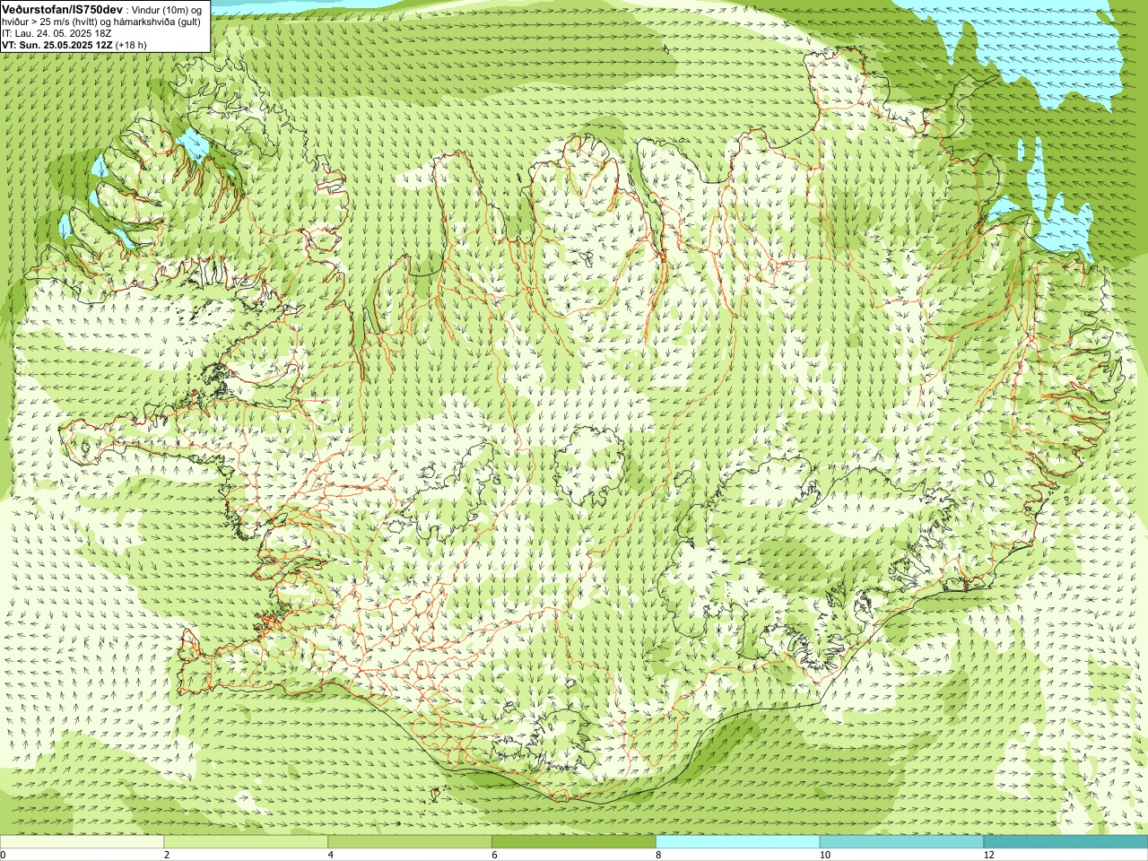Image resolution: width=1148 pixels, height=861 pixels.
Task: Click the '12' label on color scale
Action: tap(989, 855)
